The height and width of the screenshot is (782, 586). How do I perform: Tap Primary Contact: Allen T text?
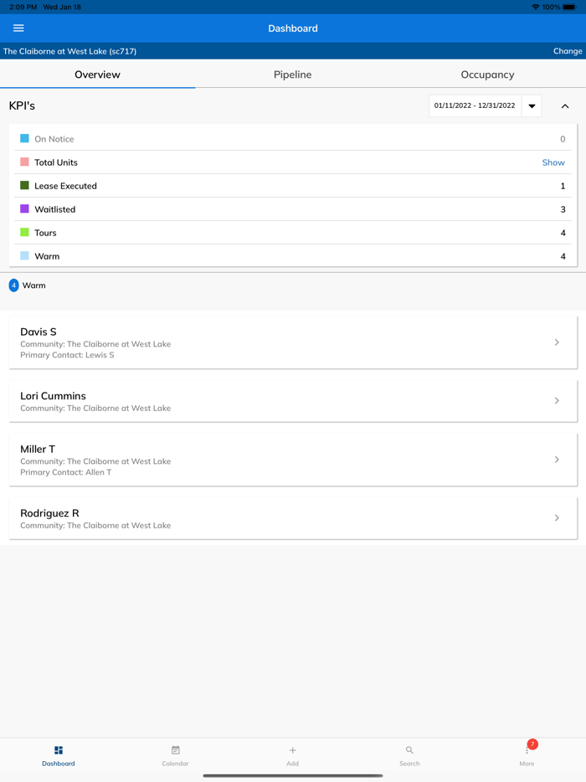[x=66, y=472]
